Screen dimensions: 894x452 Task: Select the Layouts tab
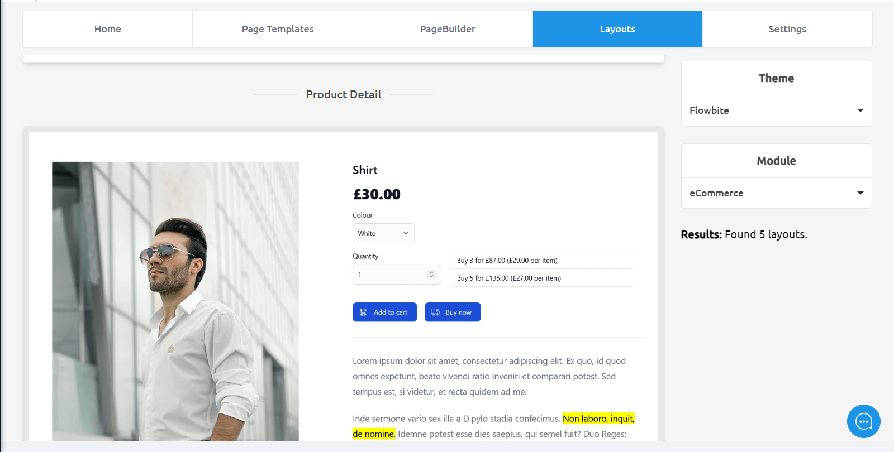[x=617, y=29]
